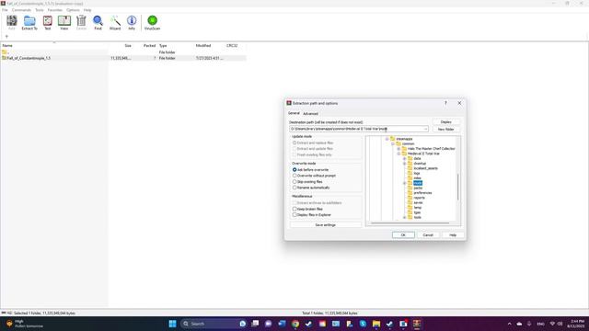Select the preferences folder in tree
589x331 pixels.
pos(422,192)
